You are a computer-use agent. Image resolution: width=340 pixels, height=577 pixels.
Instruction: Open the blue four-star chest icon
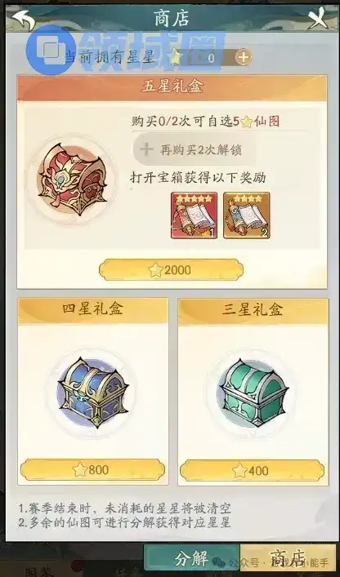(x=93, y=393)
